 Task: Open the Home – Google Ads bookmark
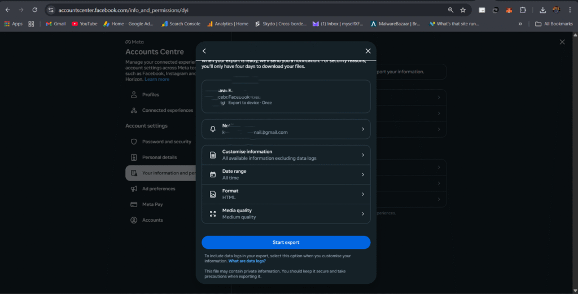coord(128,24)
